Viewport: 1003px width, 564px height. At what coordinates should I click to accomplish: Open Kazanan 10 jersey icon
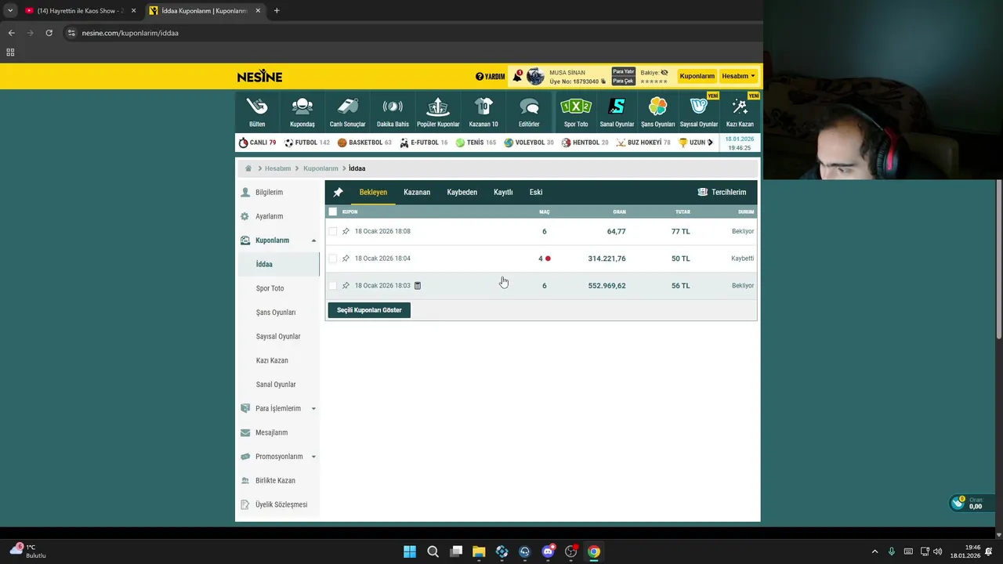click(483, 107)
